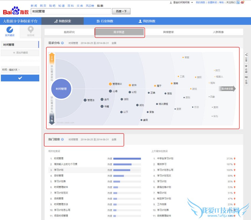This screenshot has width=251, height=220.
Task: Open the 帮助 help link in the top right
Action: 222,2
